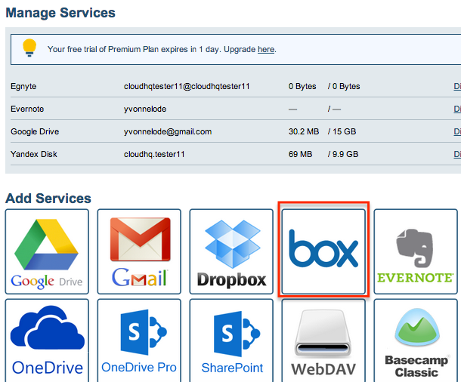461x382 pixels.
Task: Add the Google Drive service
Action: coord(47,251)
